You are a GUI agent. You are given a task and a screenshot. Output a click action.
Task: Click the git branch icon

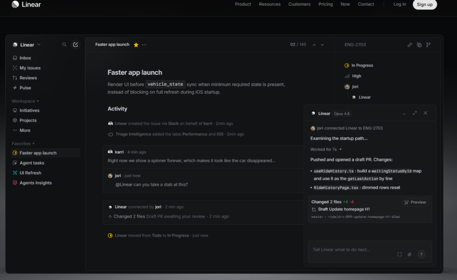428,45
